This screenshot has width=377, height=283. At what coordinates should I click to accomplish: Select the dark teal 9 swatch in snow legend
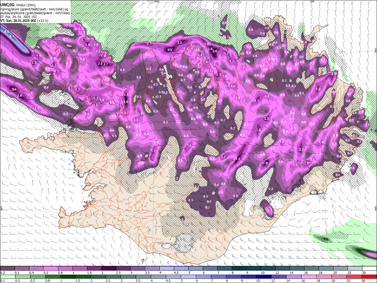tap(253, 269)
